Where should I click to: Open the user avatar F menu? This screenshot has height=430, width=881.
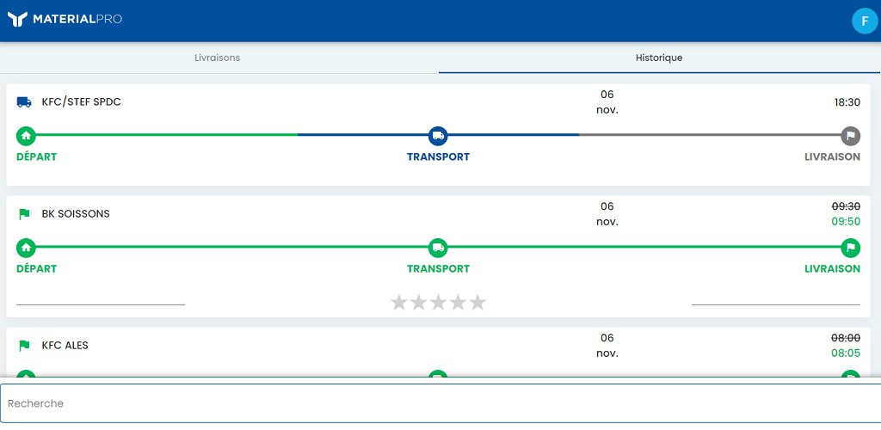pos(865,21)
